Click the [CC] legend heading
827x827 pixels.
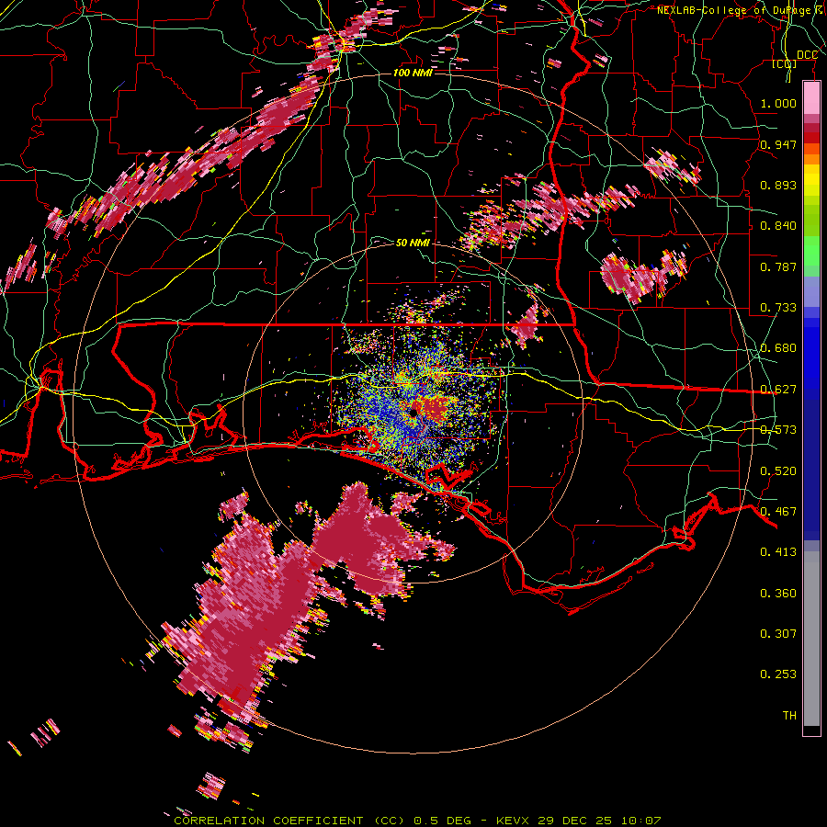(x=785, y=63)
